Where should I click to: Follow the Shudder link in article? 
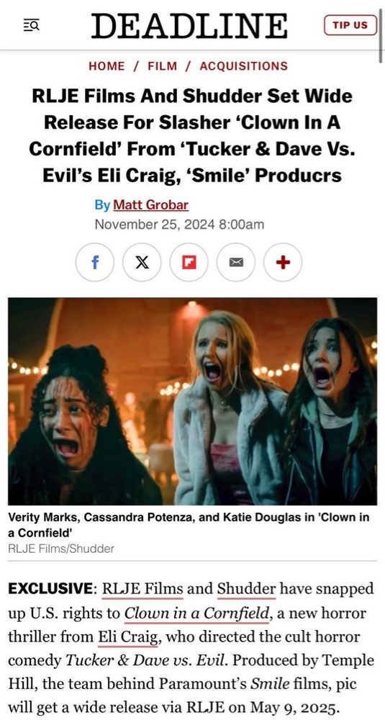246,589
